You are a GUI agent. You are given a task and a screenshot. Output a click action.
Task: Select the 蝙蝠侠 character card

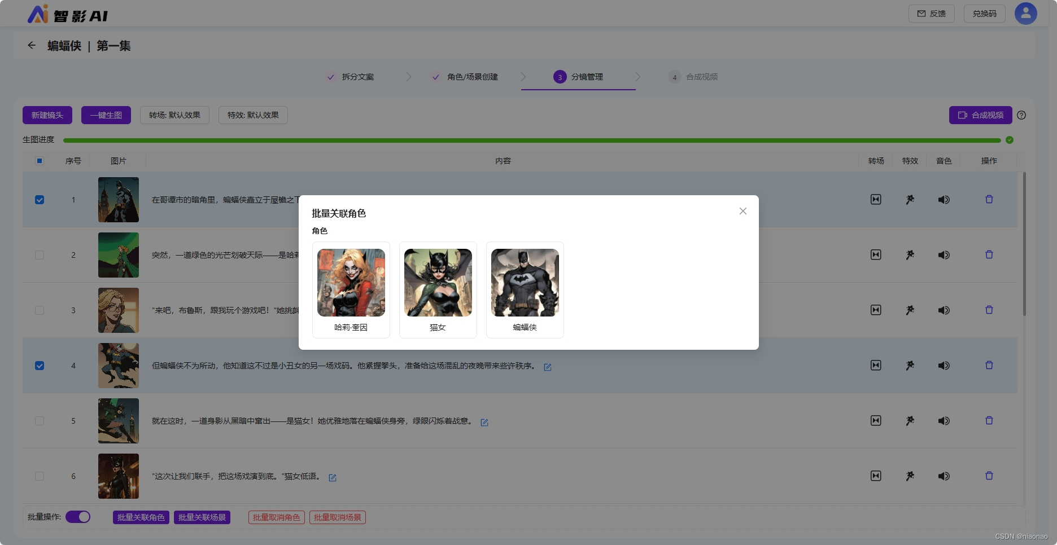[x=525, y=290]
